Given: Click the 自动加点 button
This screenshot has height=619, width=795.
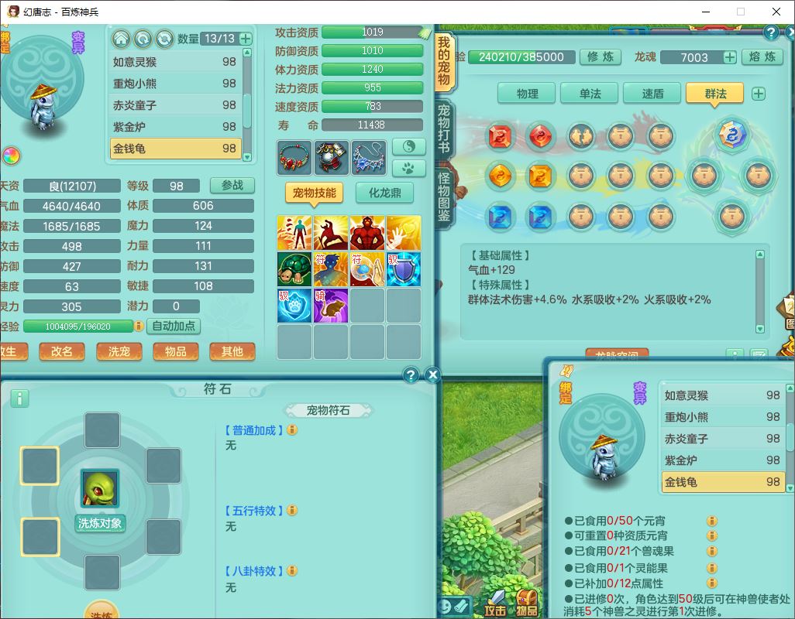Looking at the screenshot, I should pyautogui.click(x=174, y=326).
